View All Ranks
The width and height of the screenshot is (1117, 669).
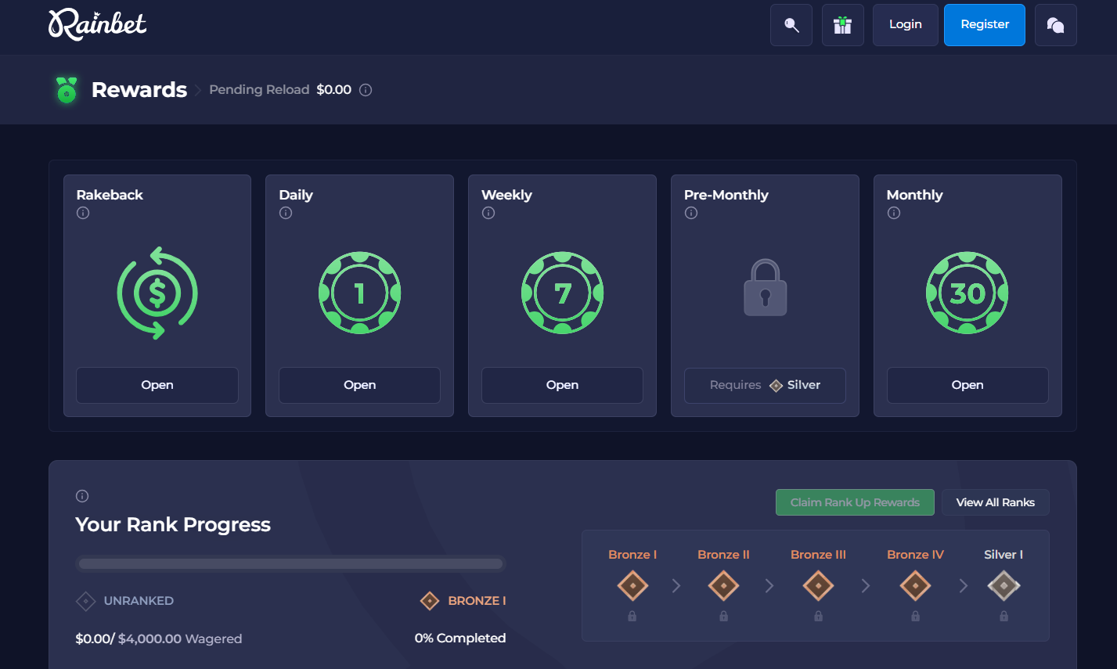click(x=996, y=502)
